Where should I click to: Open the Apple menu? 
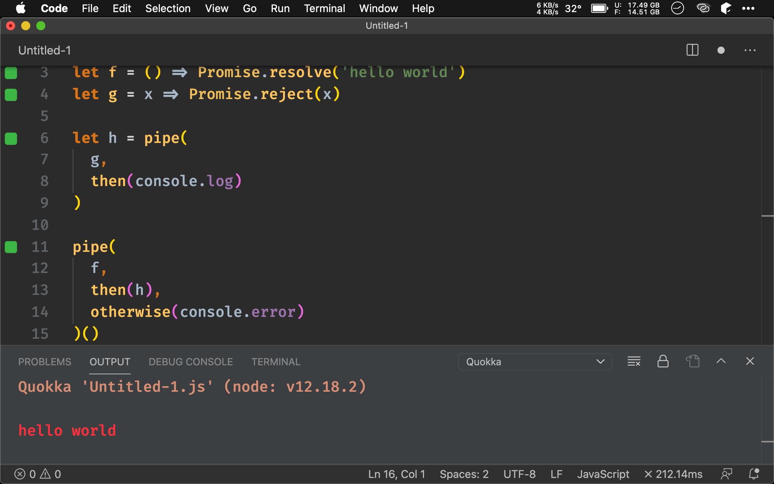click(x=20, y=8)
